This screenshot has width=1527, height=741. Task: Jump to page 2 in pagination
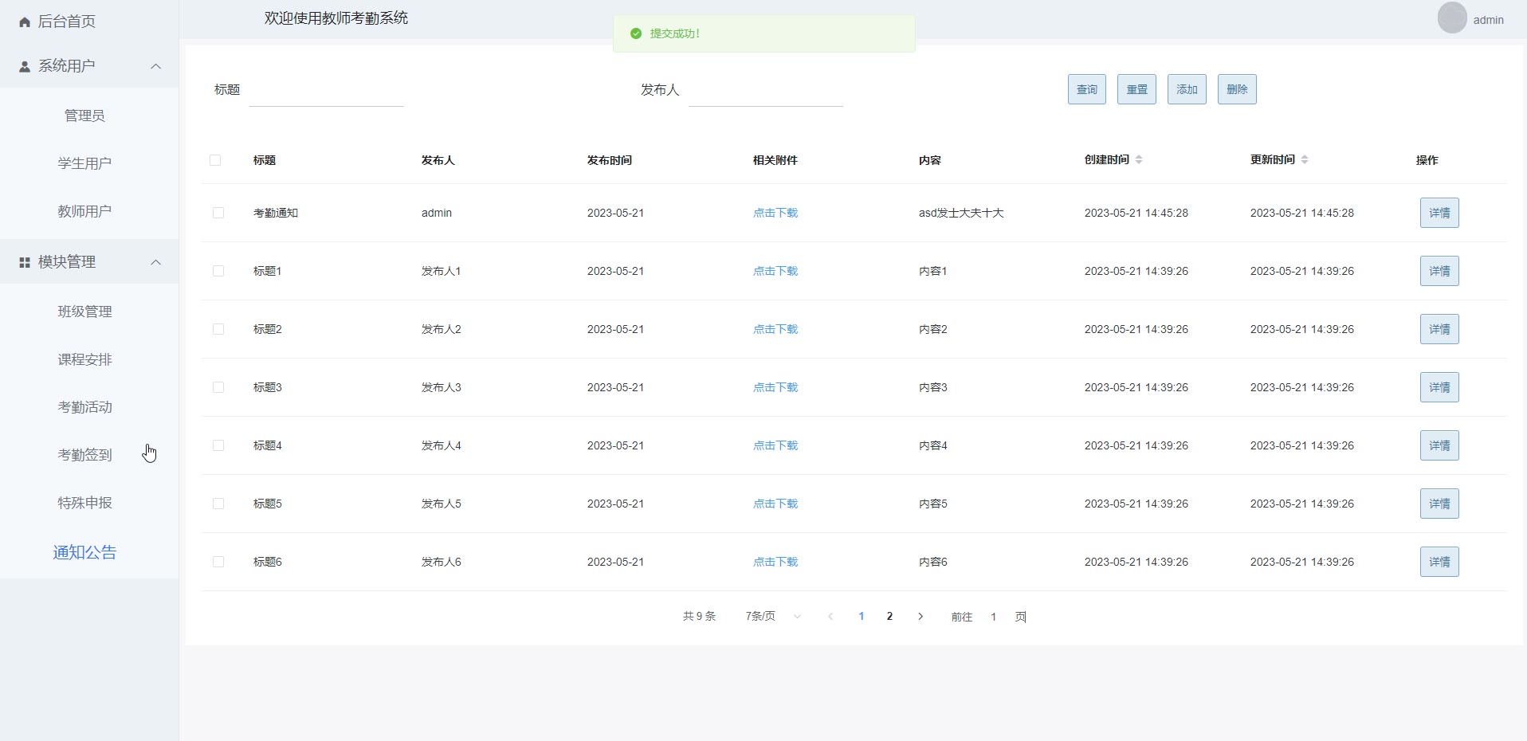click(x=889, y=617)
